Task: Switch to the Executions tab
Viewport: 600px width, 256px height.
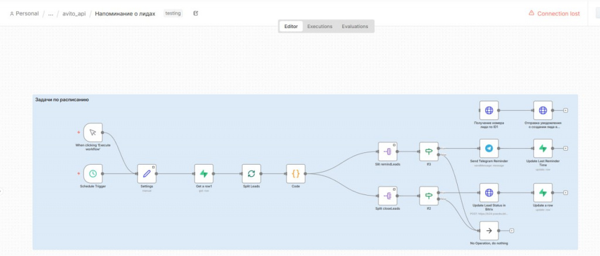Action: (x=319, y=26)
